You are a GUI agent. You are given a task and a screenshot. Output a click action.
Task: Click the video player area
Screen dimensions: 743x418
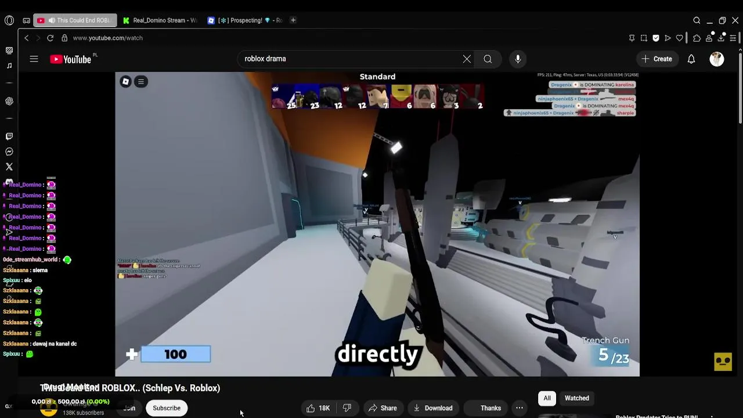(377, 224)
